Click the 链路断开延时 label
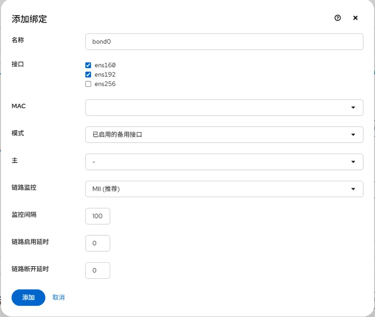Screen dimensions: 375x317 click(30, 269)
